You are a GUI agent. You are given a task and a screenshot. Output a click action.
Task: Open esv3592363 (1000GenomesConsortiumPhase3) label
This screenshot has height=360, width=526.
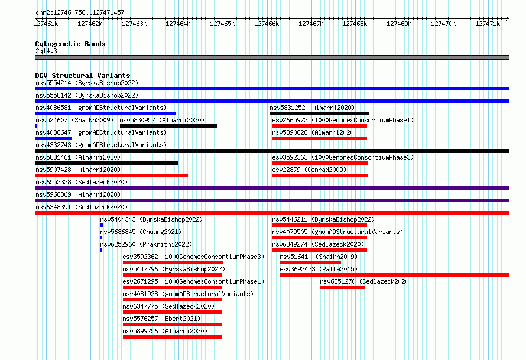coord(343,157)
